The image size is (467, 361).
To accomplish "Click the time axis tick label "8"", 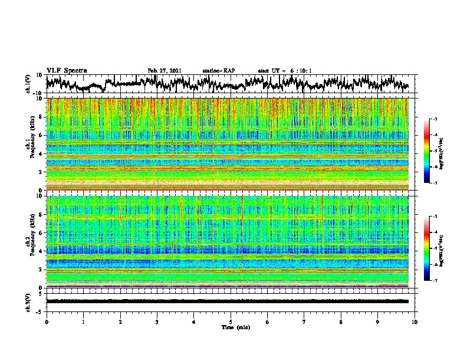I will pos(341,322).
